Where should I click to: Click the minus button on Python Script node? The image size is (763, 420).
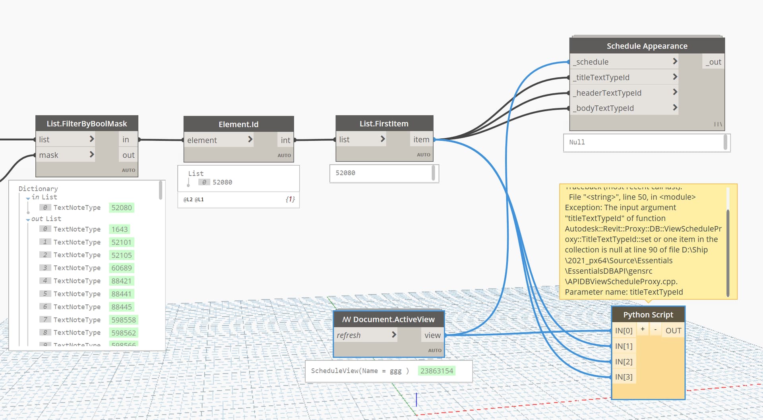coord(655,329)
